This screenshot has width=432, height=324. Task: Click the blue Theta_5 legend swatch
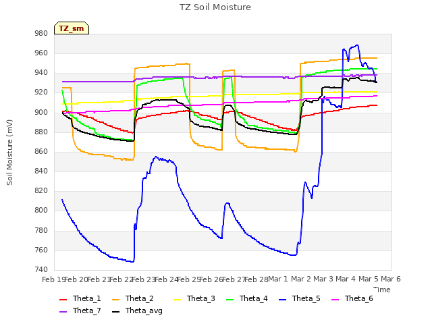pos(282,299)
